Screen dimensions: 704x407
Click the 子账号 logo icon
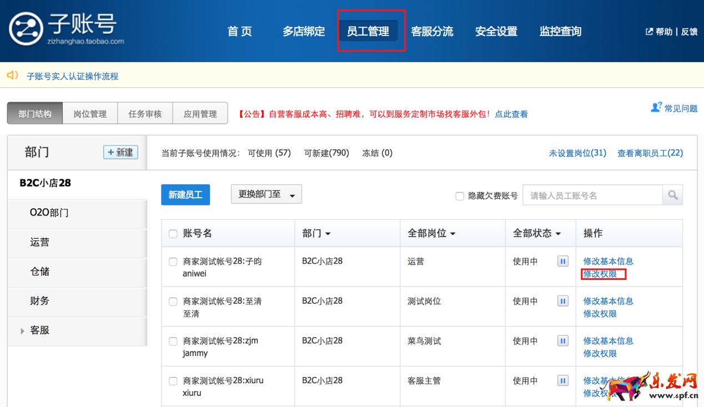click(26, 28)
